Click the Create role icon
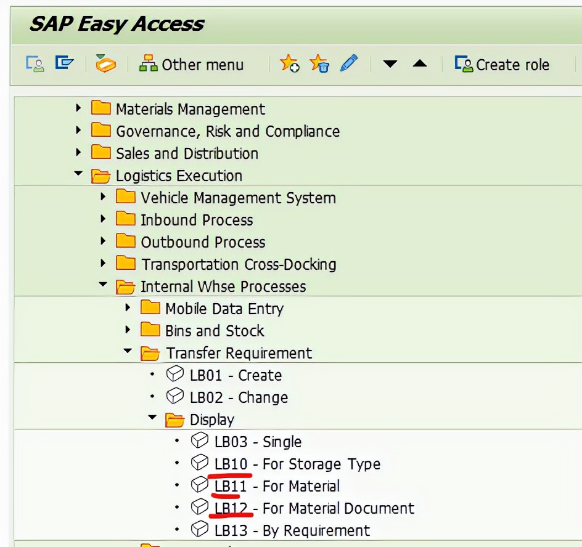 (463, 64)
